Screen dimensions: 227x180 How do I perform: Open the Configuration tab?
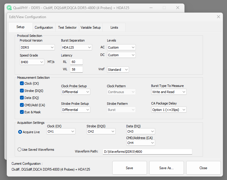[44, 28]
